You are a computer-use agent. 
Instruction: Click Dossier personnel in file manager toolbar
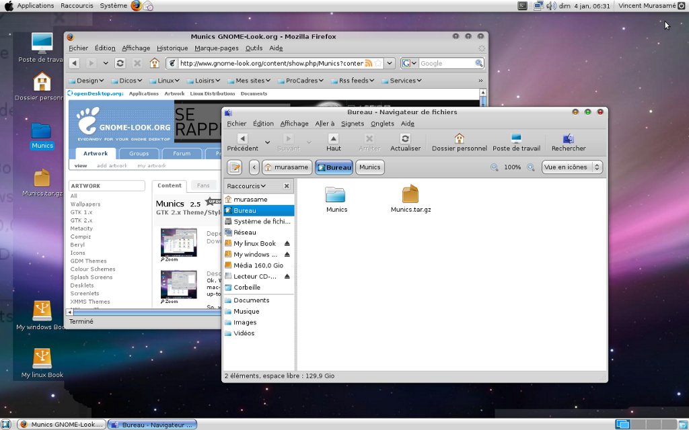click(x=459, y=142)
